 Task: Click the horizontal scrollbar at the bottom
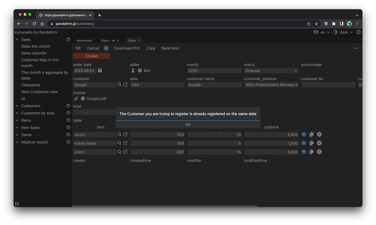165,206
